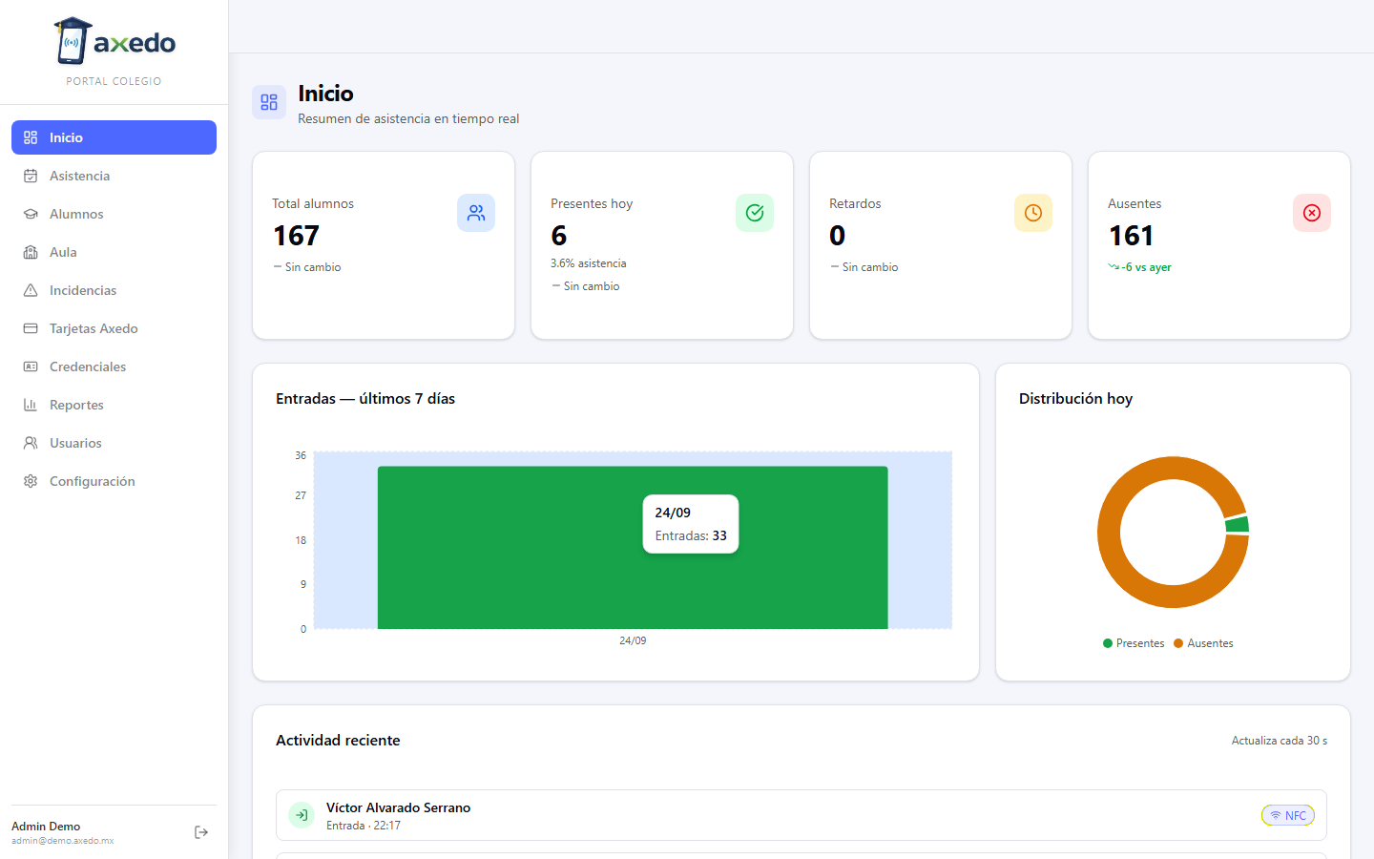Click the 167 total alumnos value
The height and width of the screenshot is (859, 1374).
pos(297,236)
